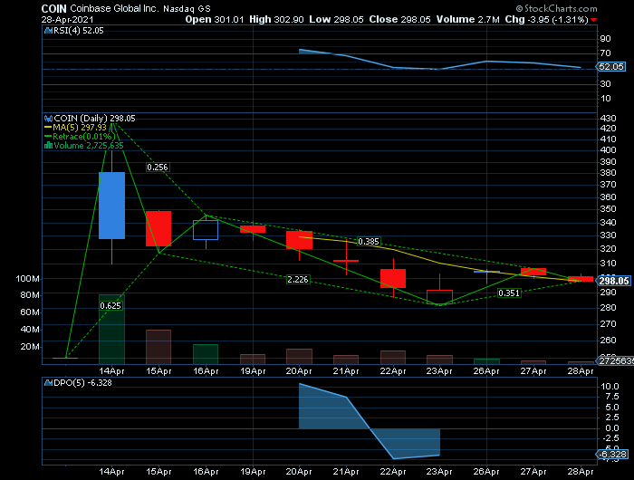The image size is (634, 480).
Task: Click the hollow red 23Apr candlestick
Action: pyautogui.click(x=439, y=297)
